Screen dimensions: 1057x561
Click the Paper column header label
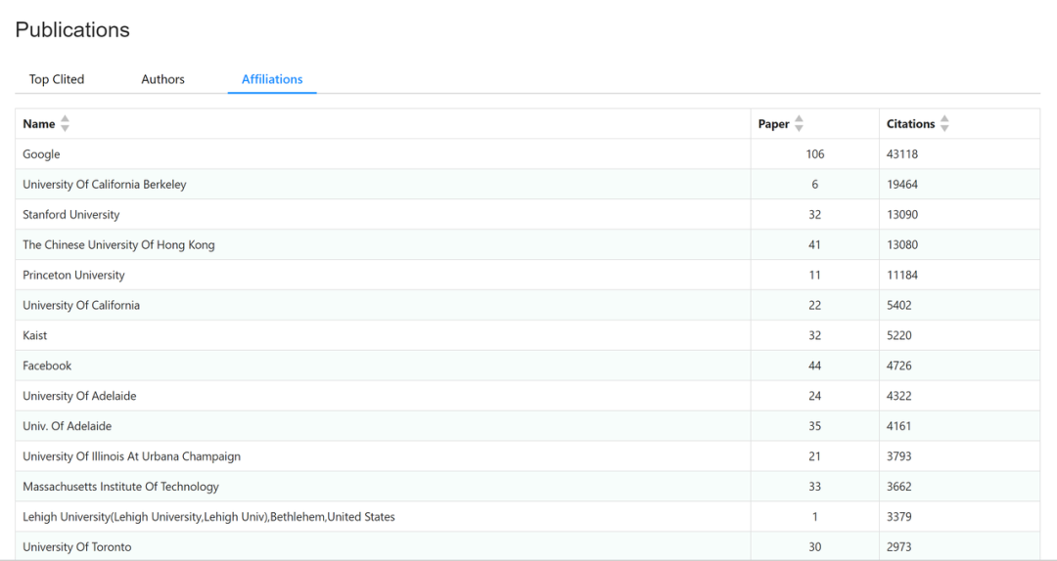click(x=774, y=124)
